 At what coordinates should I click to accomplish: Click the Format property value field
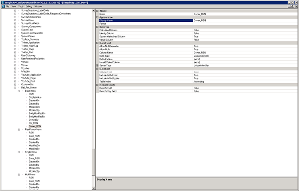pos(245,24)
